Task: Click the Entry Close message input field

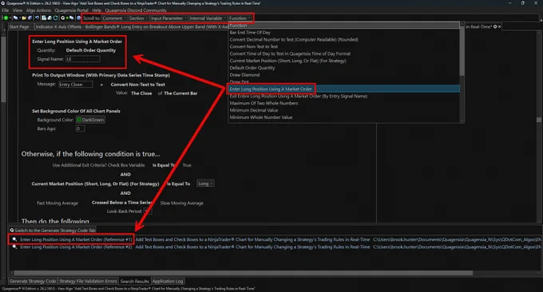Action: tap(76, 85)
